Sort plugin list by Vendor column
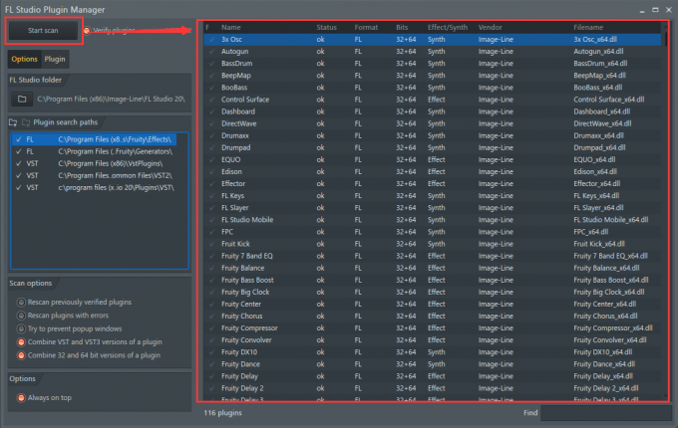The image size is (678, 428). [x=490, y=27]
